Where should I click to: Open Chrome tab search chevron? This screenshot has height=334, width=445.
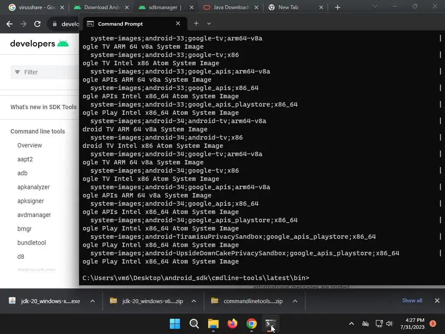[375, 6]
